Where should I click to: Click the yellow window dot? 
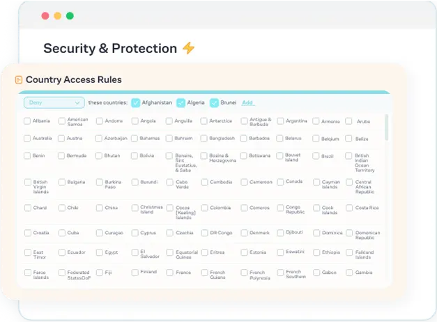[58, 16]
